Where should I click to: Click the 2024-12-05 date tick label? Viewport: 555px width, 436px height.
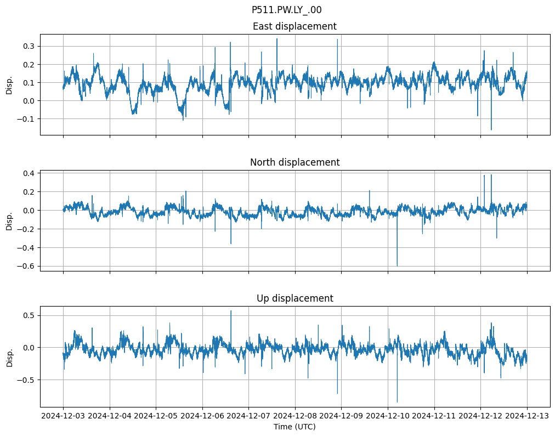click(156, 416)
